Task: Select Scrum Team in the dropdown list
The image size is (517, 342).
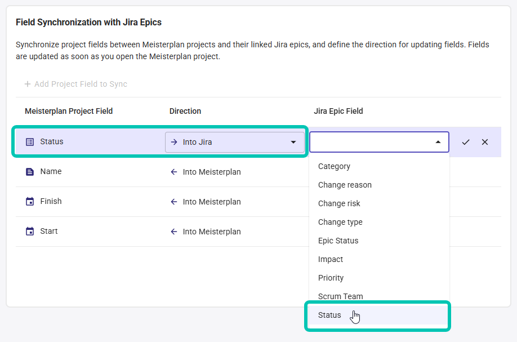Action: click(x=379, y=296)
